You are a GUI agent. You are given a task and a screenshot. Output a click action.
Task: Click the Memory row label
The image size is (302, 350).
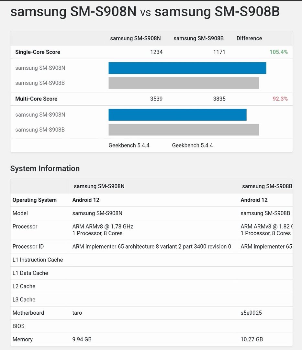[23, 340]
